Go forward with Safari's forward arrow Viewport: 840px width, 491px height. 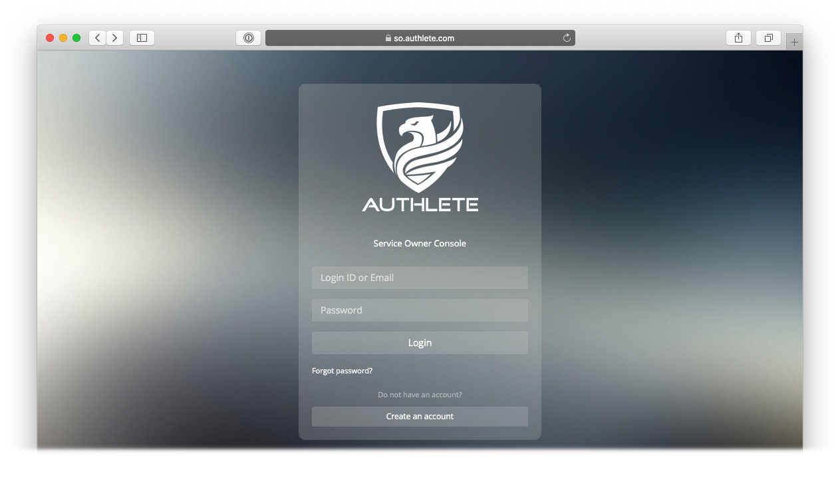coord(115,38)
